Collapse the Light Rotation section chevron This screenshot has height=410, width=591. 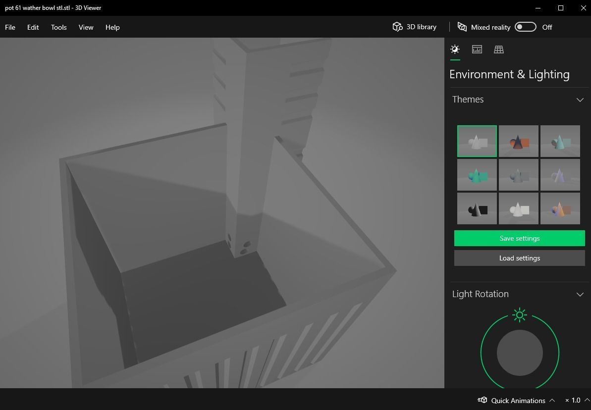[x=580, y=294]
